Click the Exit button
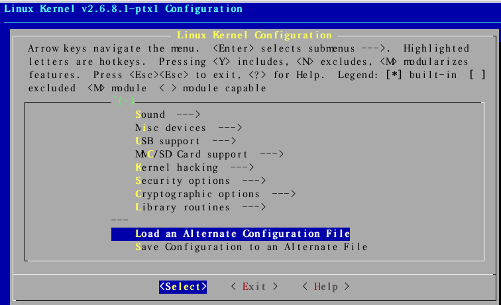 pyautogui.click(x=254, y=286)
